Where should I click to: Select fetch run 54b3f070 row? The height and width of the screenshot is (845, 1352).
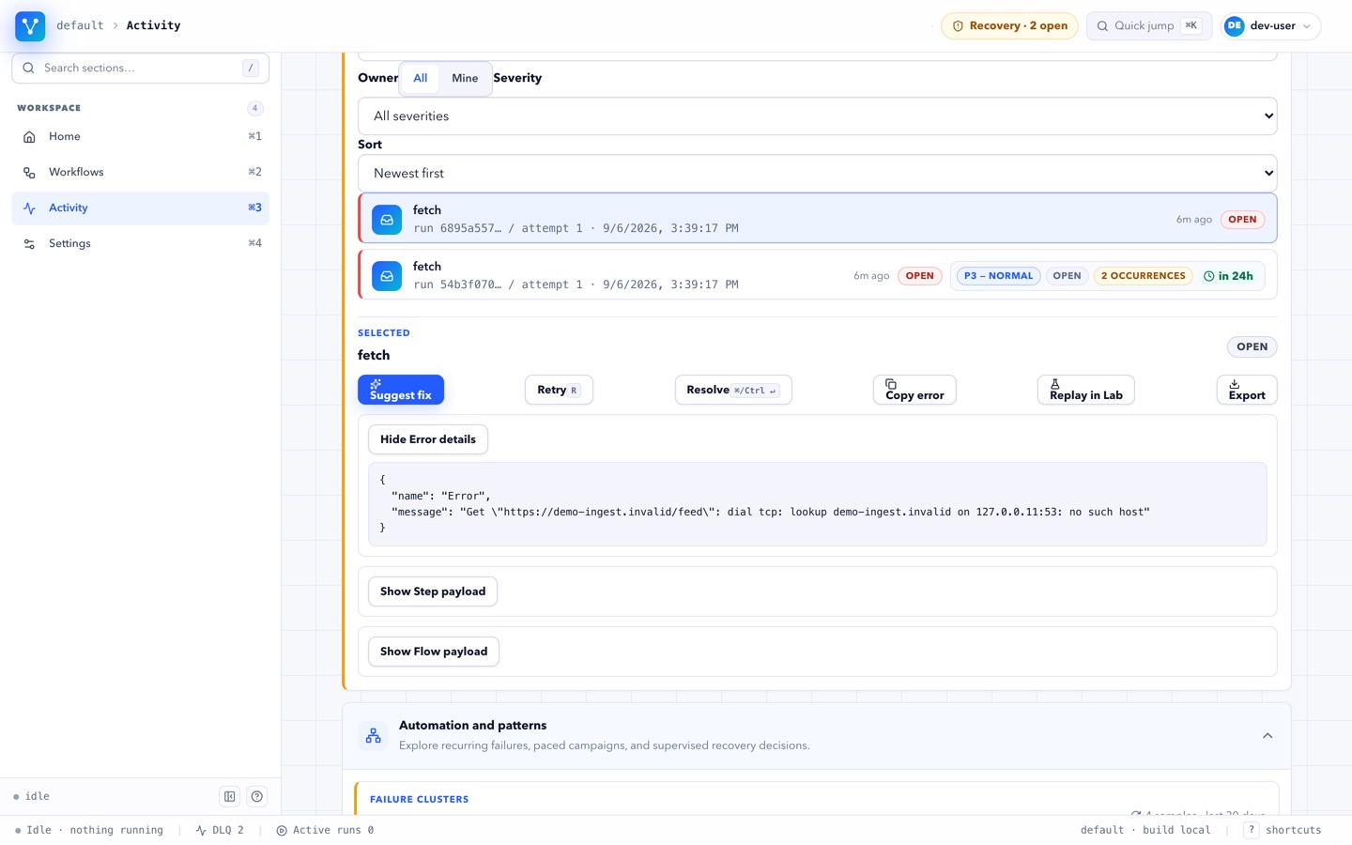point(817,274)
